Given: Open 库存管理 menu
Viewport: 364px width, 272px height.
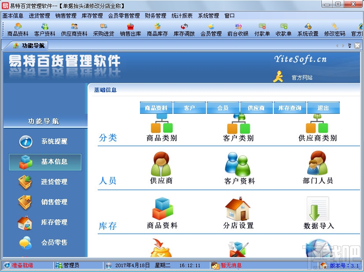Looking at the screenshot, I should 92,16.
